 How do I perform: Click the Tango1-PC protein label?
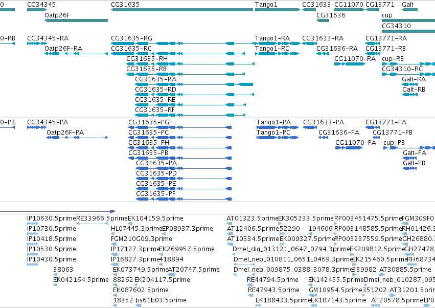tap(273, 132)
